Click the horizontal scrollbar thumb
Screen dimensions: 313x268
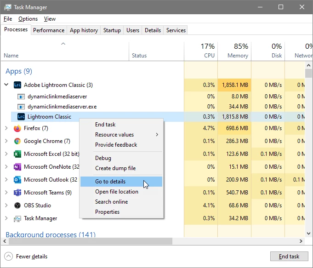point(90,241)
